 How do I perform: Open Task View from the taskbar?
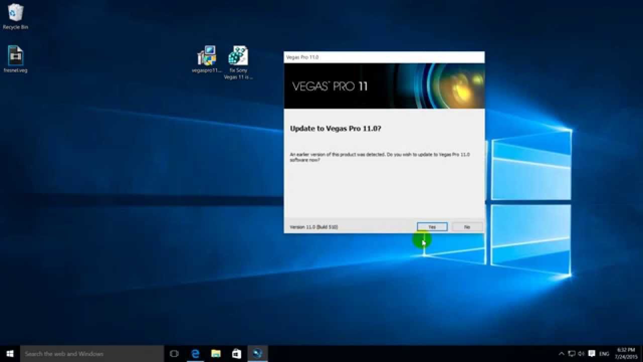[174, 353]
